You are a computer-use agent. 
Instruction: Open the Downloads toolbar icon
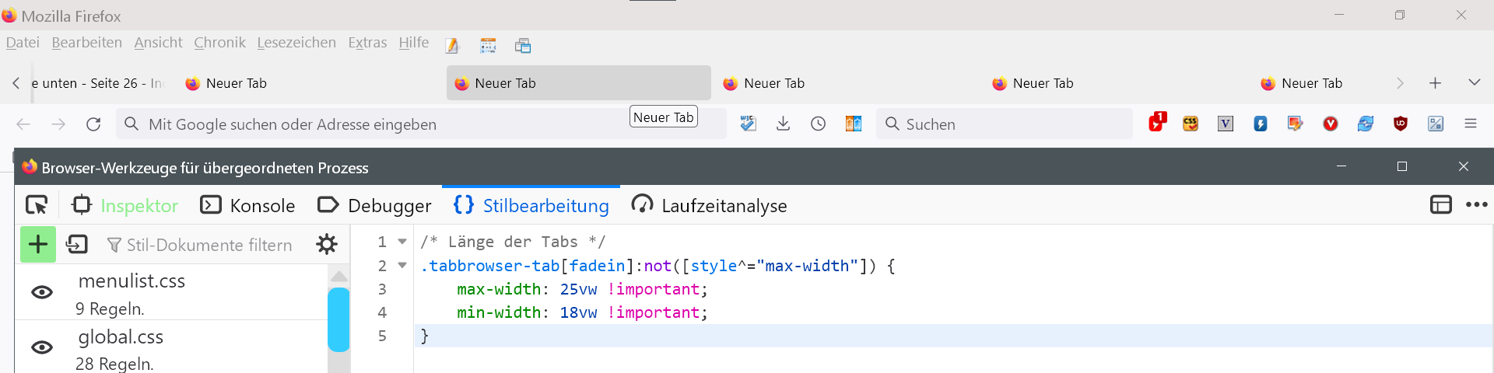click(784, 124)
